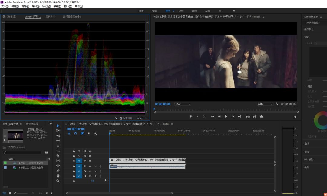Toggle clamp signal checkbox
The width and height of the screenshot is (327, 196).
click(121, 118)
